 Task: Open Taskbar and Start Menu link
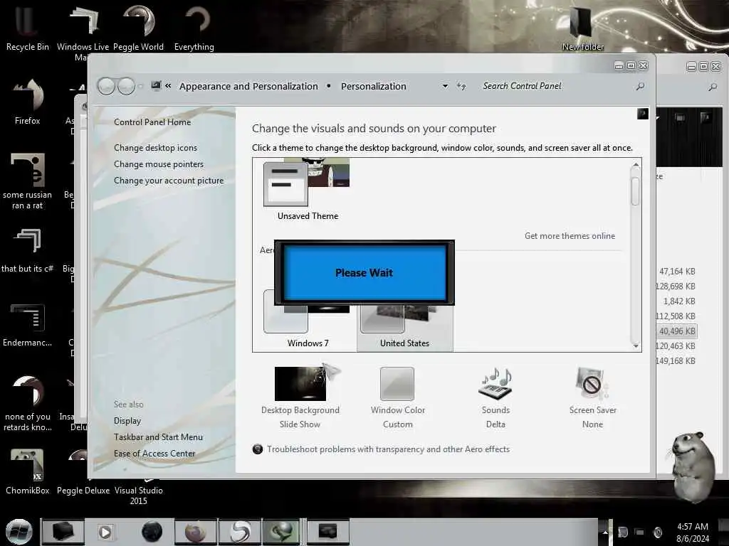click(x=158, y=437)
